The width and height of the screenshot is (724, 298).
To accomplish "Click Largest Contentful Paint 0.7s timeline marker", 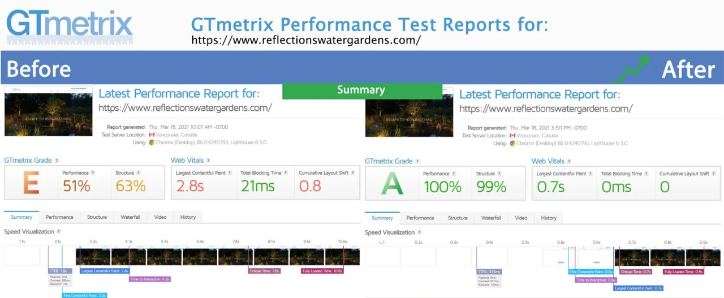I will click(x=638, y=288).
